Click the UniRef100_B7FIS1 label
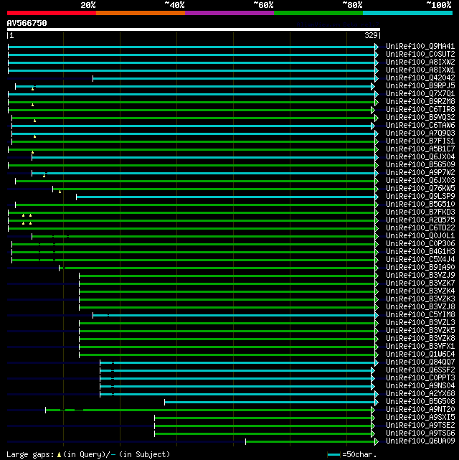The height and width of the screenshot is (460, 459). (420, 141)
